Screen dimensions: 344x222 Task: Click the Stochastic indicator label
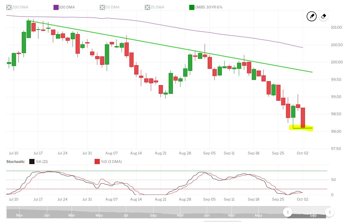coord(16,162)
